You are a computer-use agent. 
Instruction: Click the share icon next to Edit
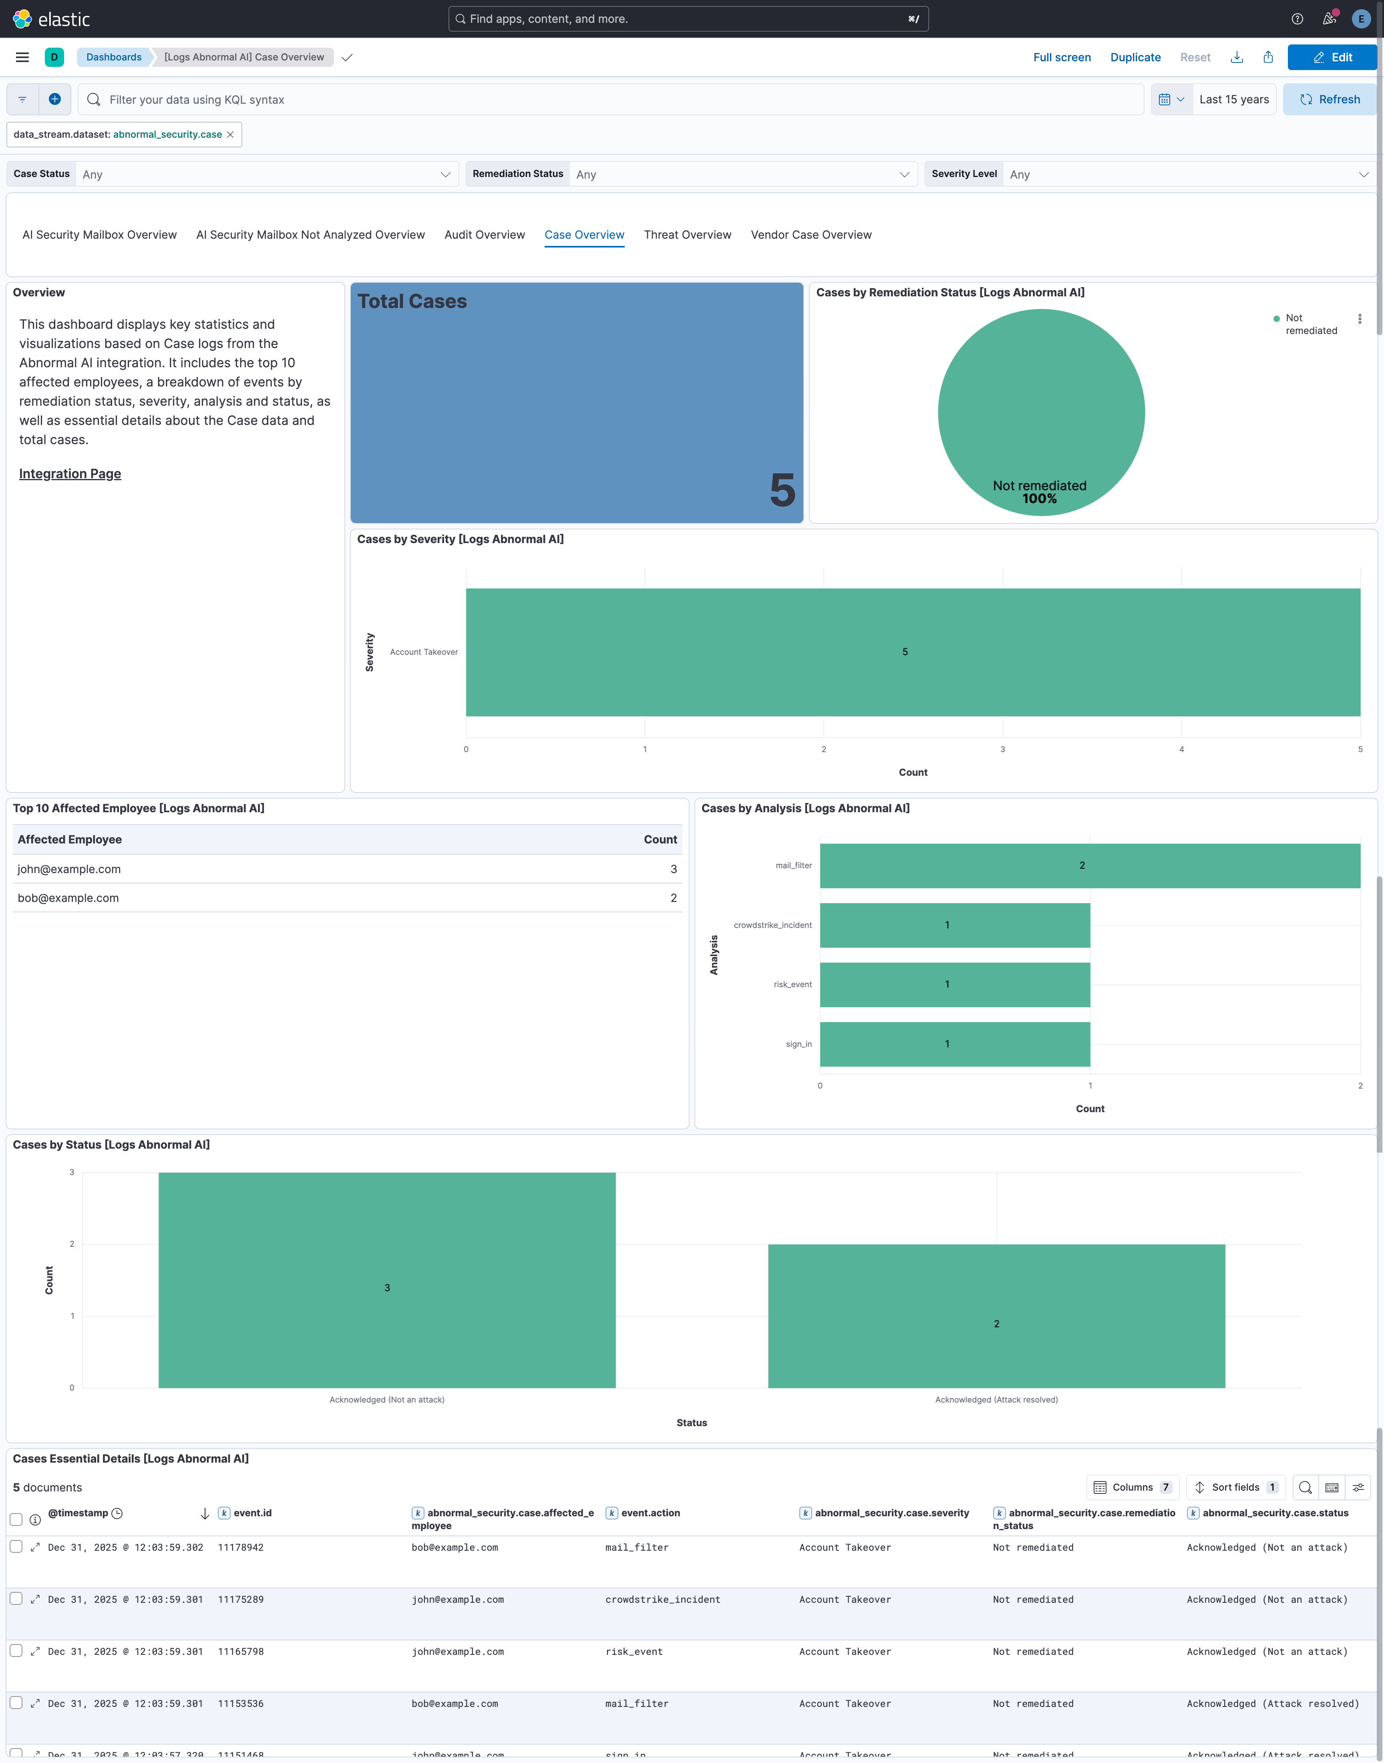click(1268, 57)
